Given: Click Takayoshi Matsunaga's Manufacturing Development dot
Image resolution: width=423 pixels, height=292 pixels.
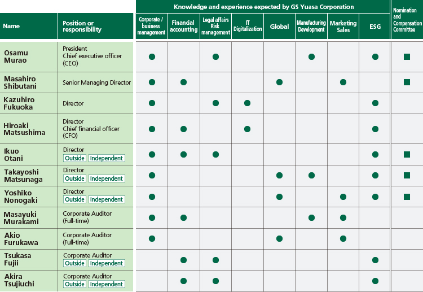Looking at the screenshot, I should 311,175.
